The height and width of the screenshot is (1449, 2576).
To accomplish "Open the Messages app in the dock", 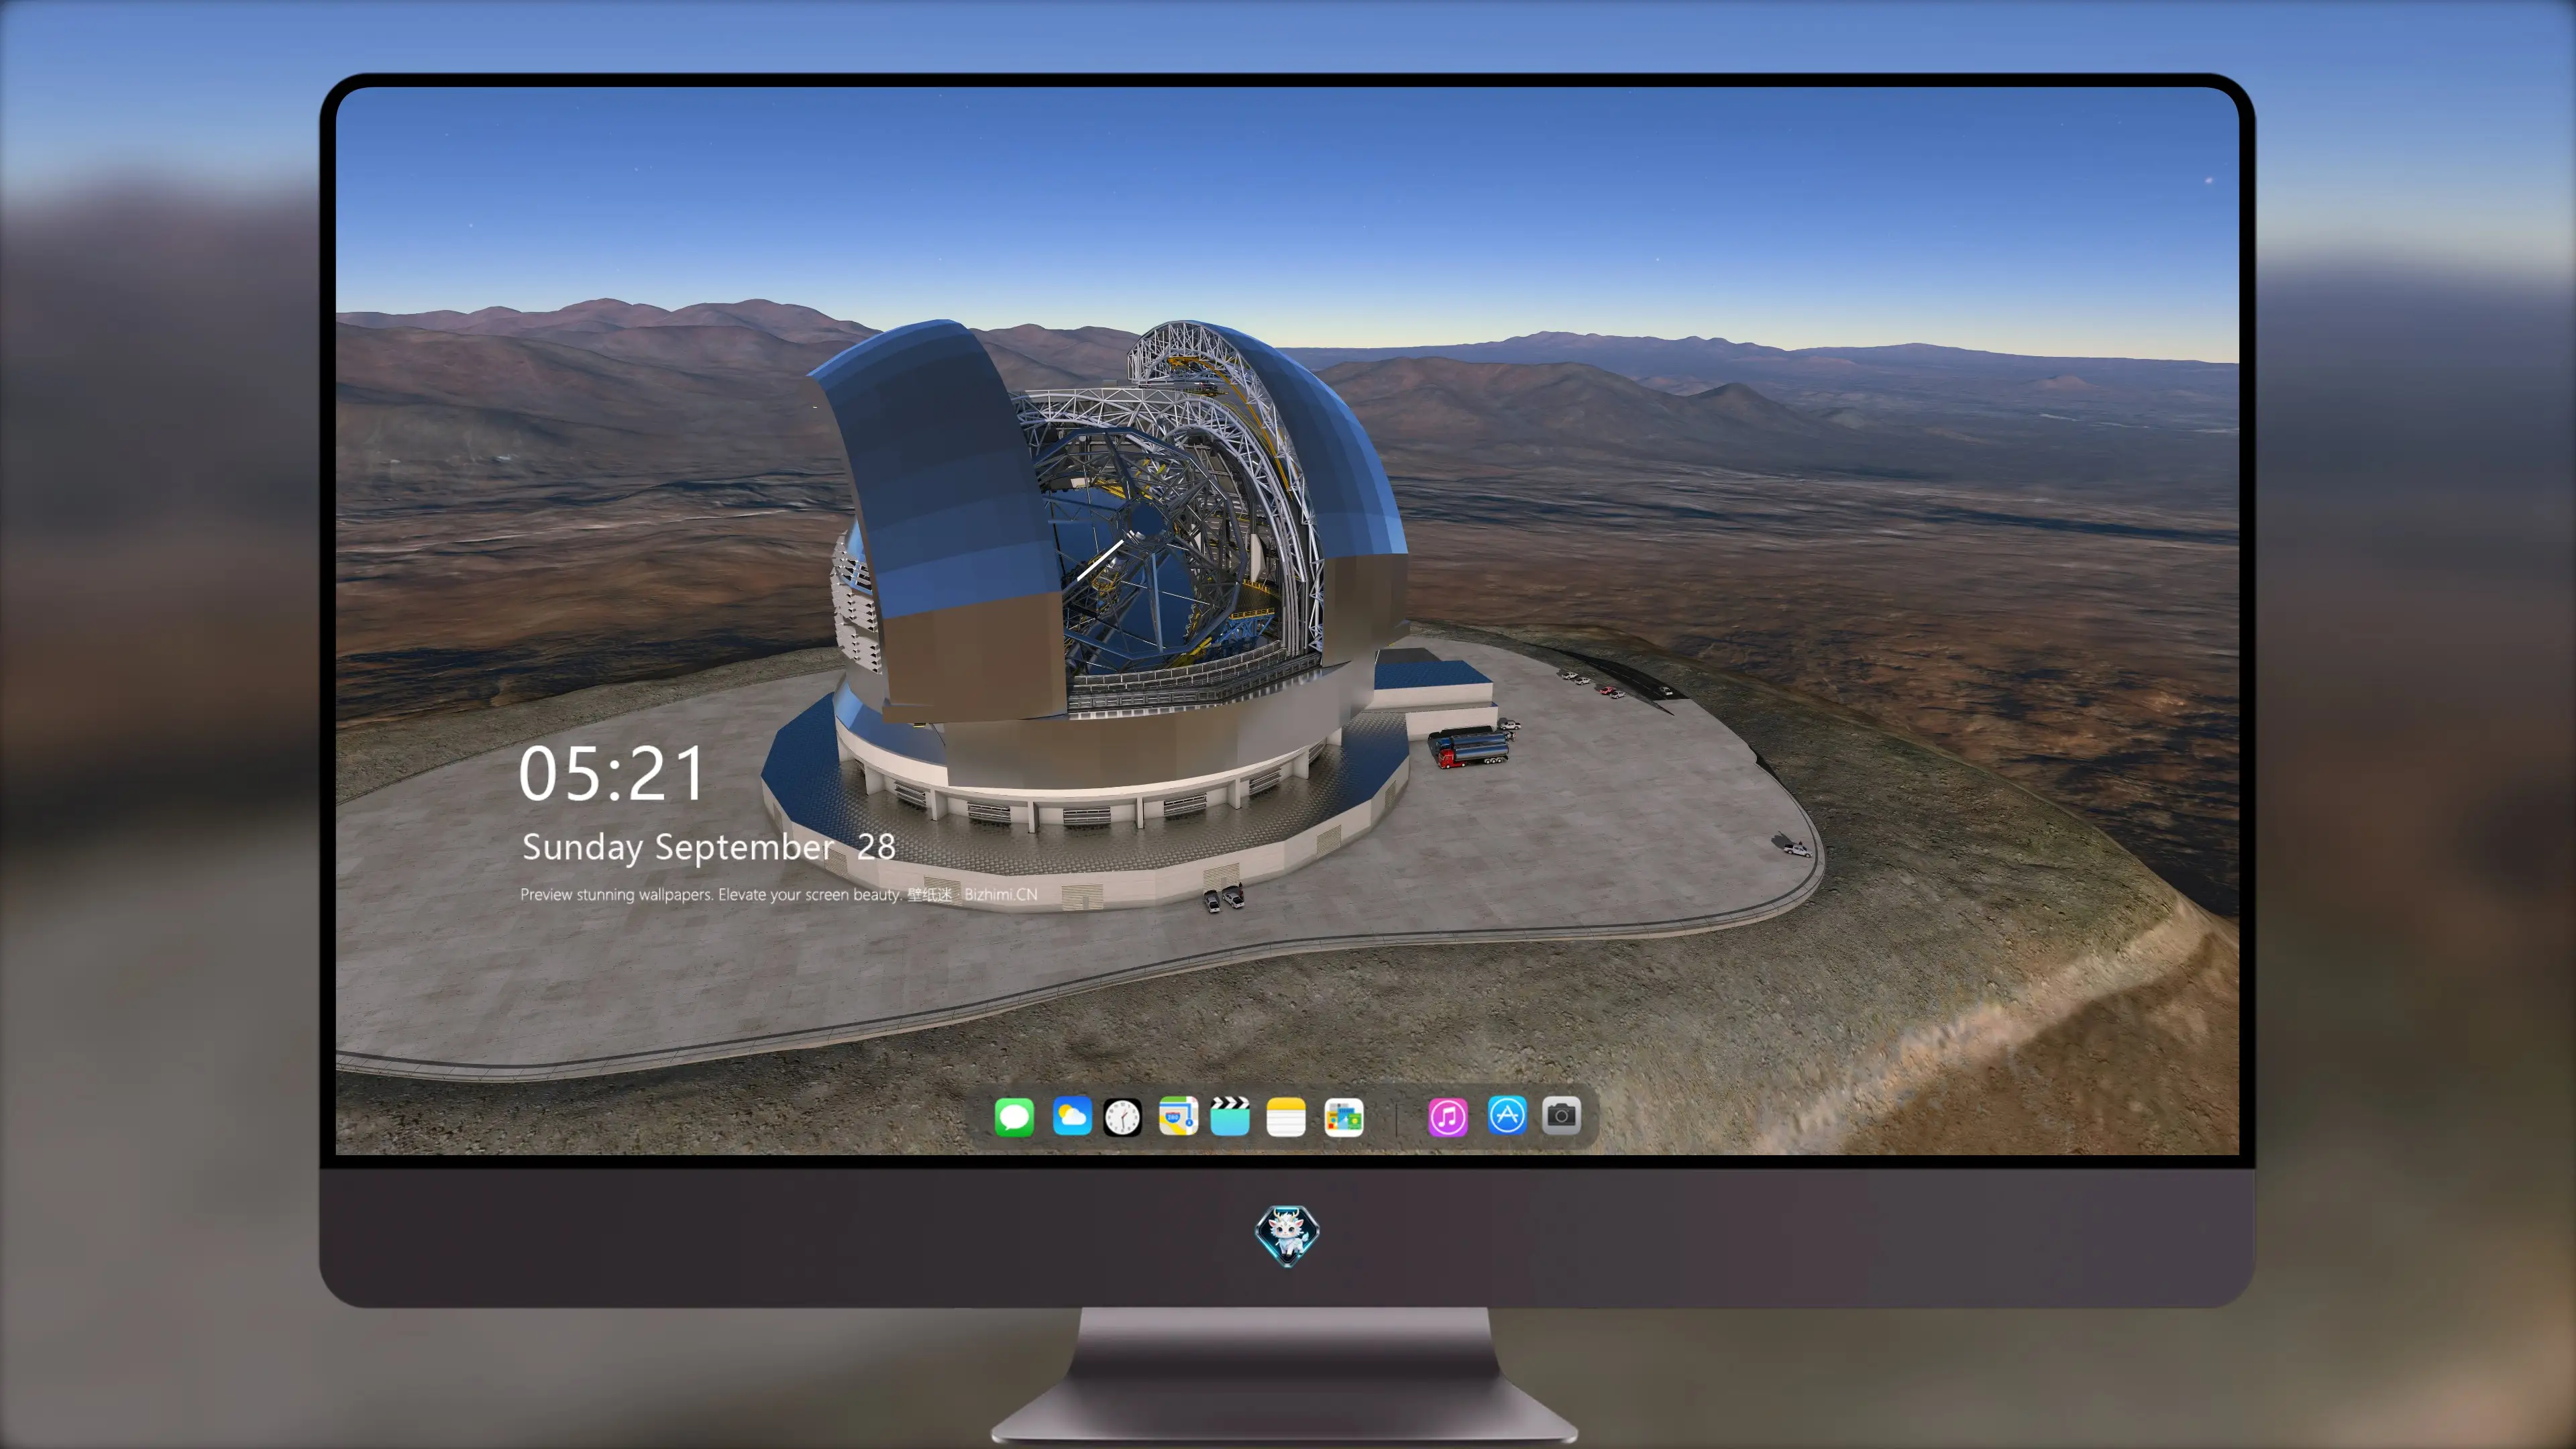I will point(1014,1116).
